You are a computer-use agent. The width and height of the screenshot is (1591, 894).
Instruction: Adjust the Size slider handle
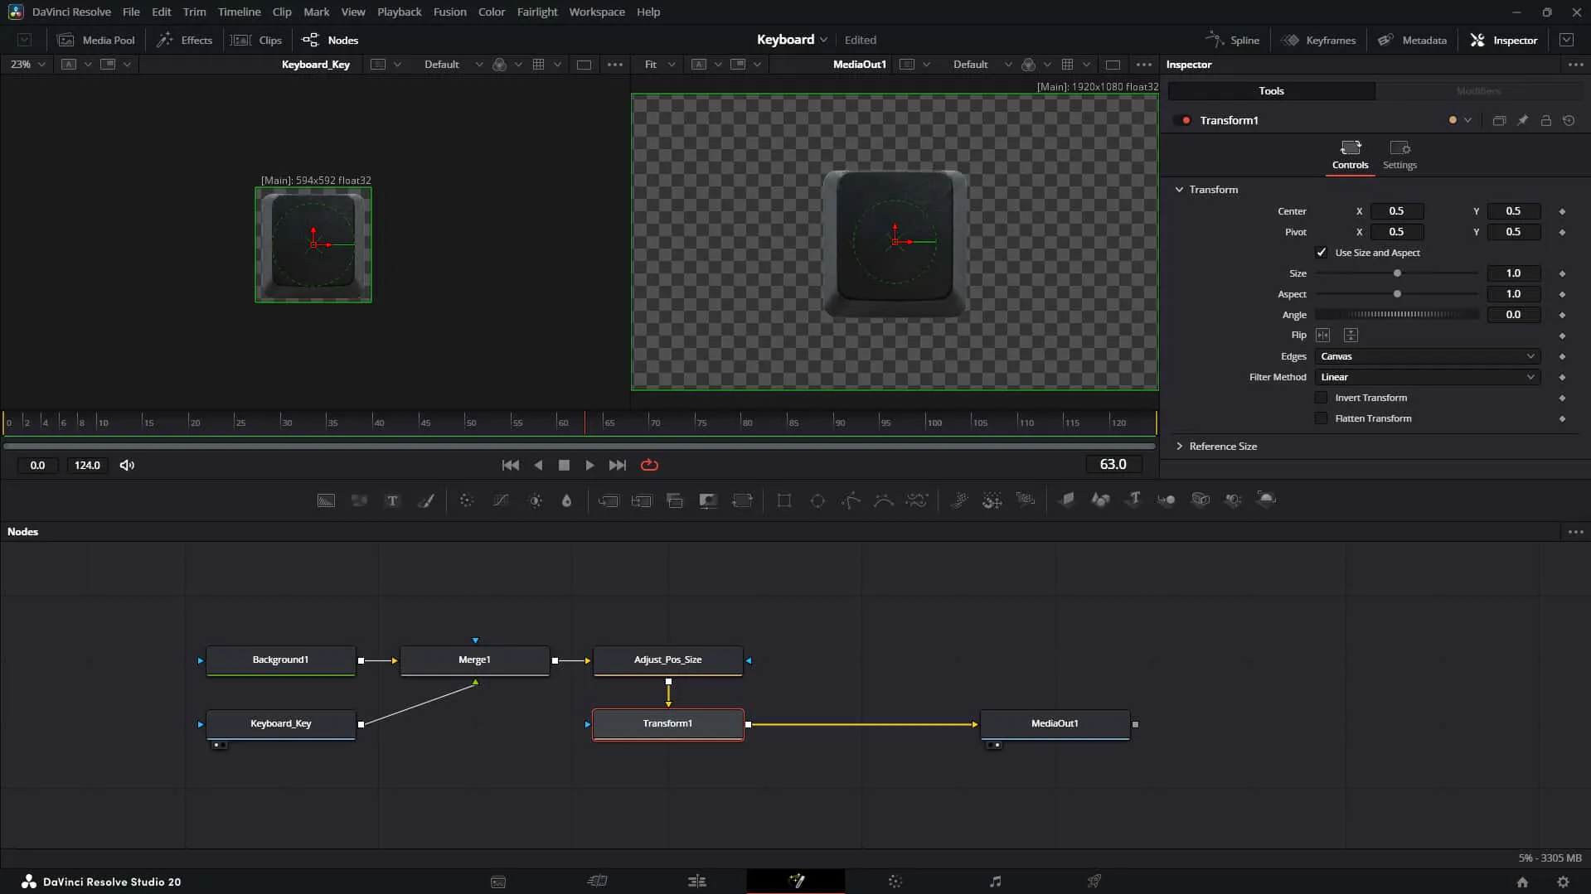point(1397,273)
